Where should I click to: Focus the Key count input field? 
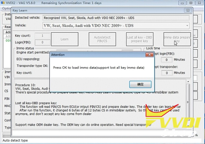click(42, 36)
